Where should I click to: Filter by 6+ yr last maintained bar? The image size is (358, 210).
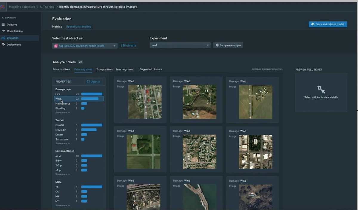(x=92, y=156)
